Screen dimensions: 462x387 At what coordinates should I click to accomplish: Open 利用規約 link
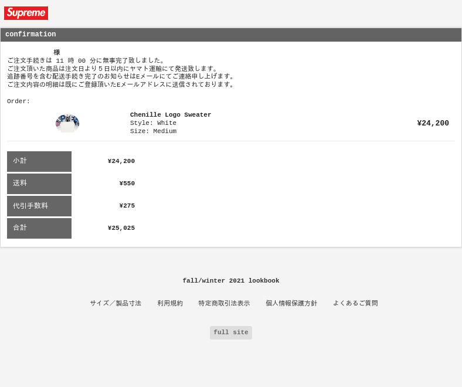(169, 303)
